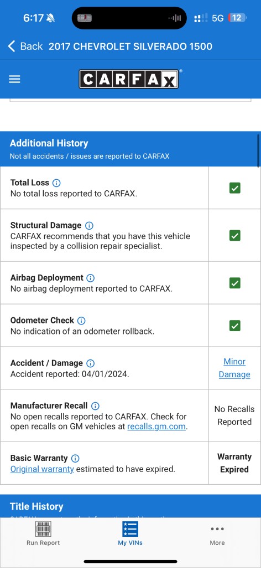Click the Total Loss green checkmark

coord(234,188)
